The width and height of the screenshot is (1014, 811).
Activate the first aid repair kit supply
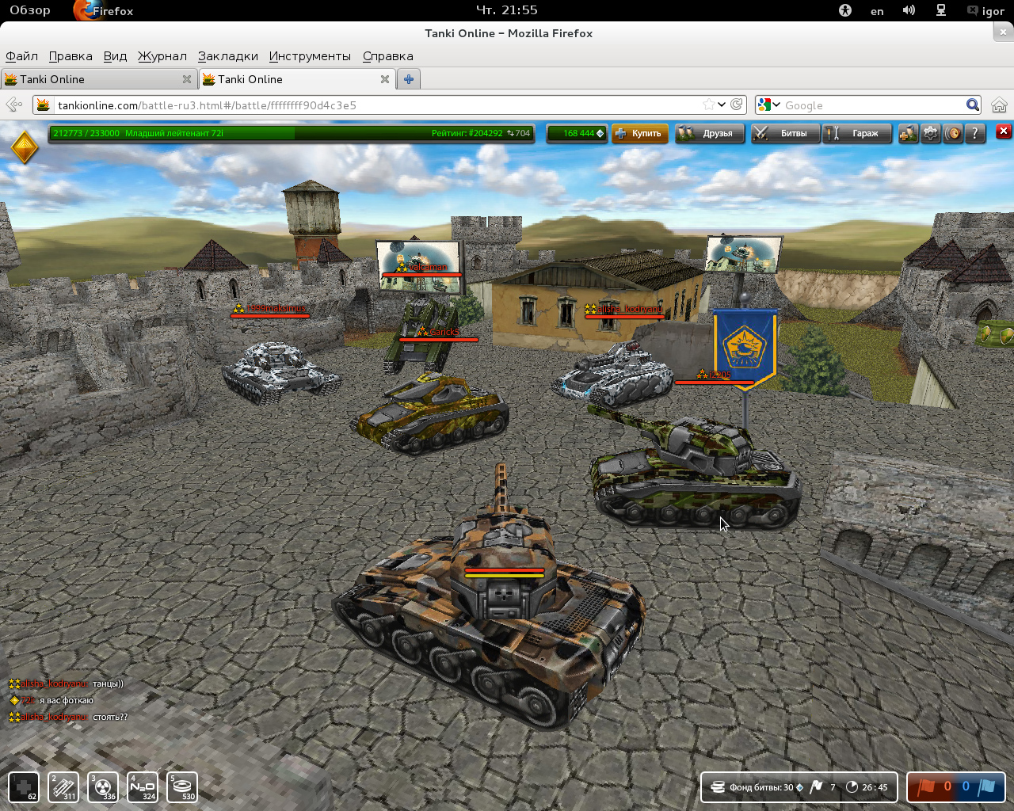pyautogui.click(x=24, y=786)
